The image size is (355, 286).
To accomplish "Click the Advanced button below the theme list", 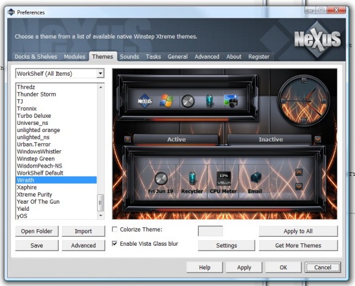I will (x=83, y=245).
